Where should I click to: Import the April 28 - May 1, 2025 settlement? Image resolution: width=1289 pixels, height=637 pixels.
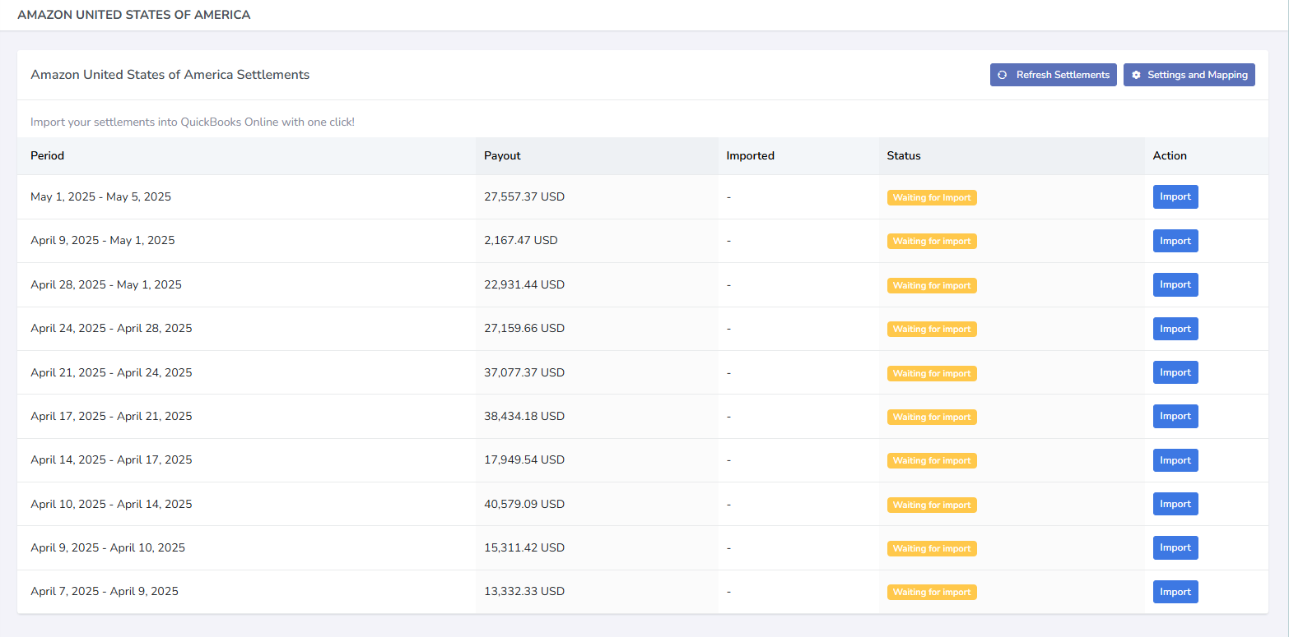[1175, 285]
